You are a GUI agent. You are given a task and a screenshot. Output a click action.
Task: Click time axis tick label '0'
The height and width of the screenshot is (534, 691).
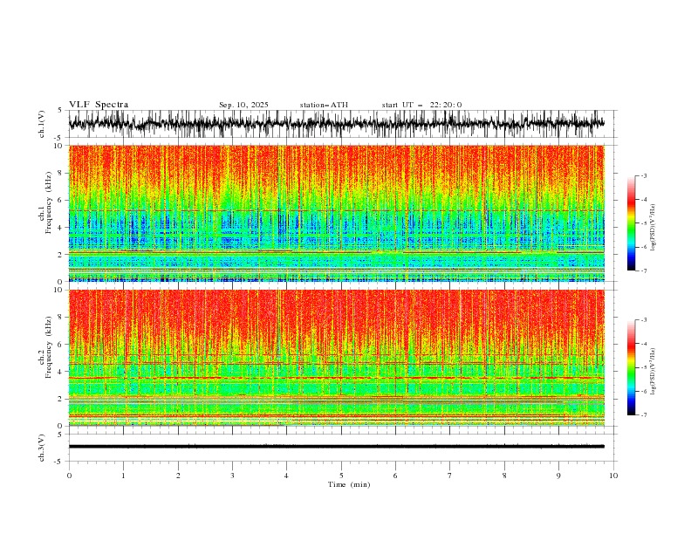point(69,476)
